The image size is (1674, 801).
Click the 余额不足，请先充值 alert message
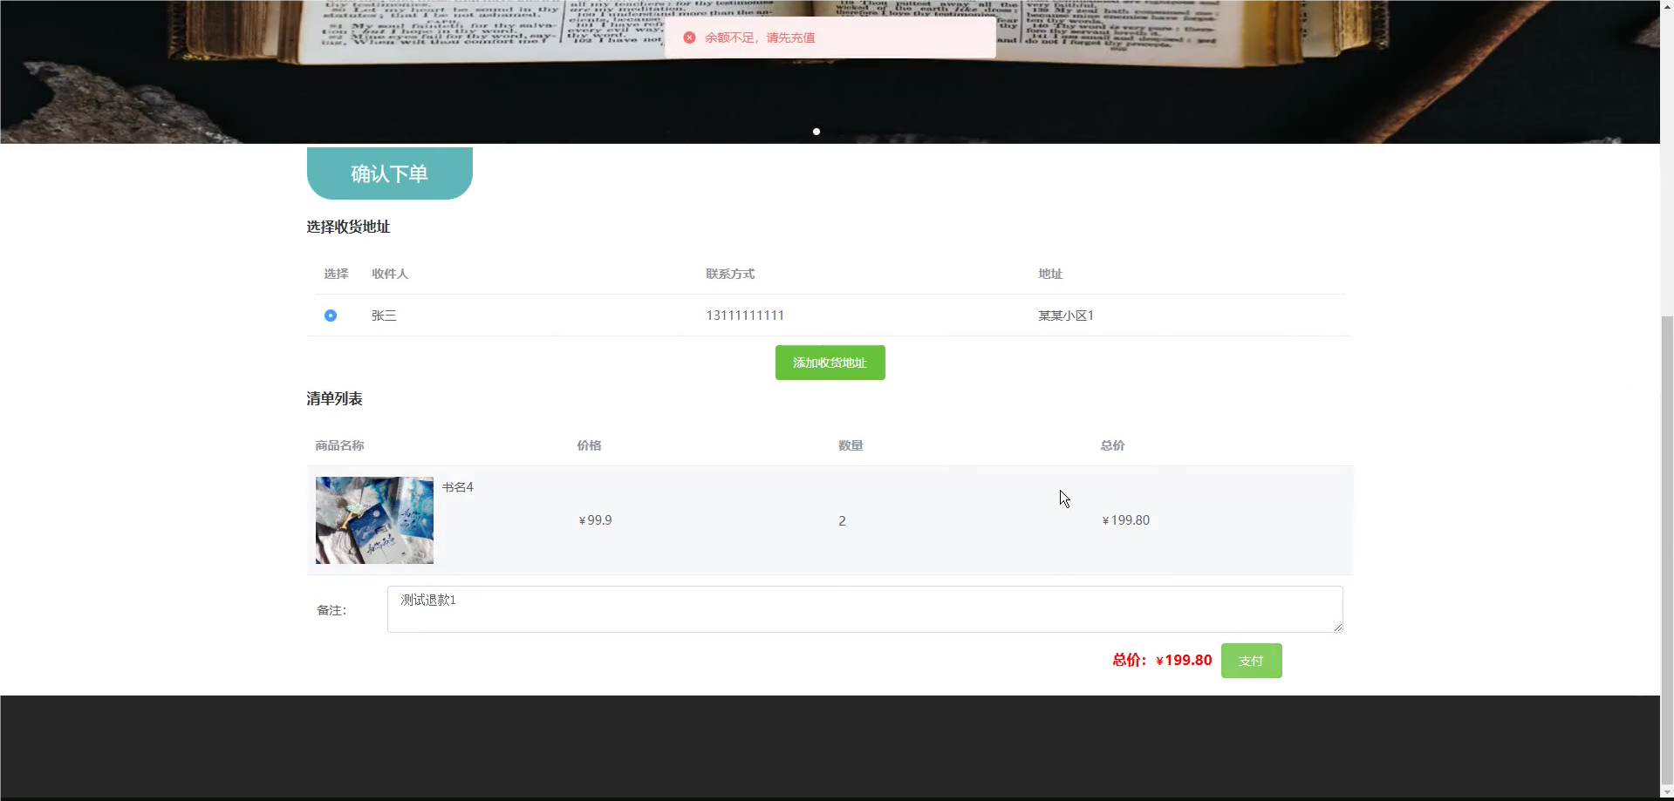pyautogui.click(x=760, y=37)
